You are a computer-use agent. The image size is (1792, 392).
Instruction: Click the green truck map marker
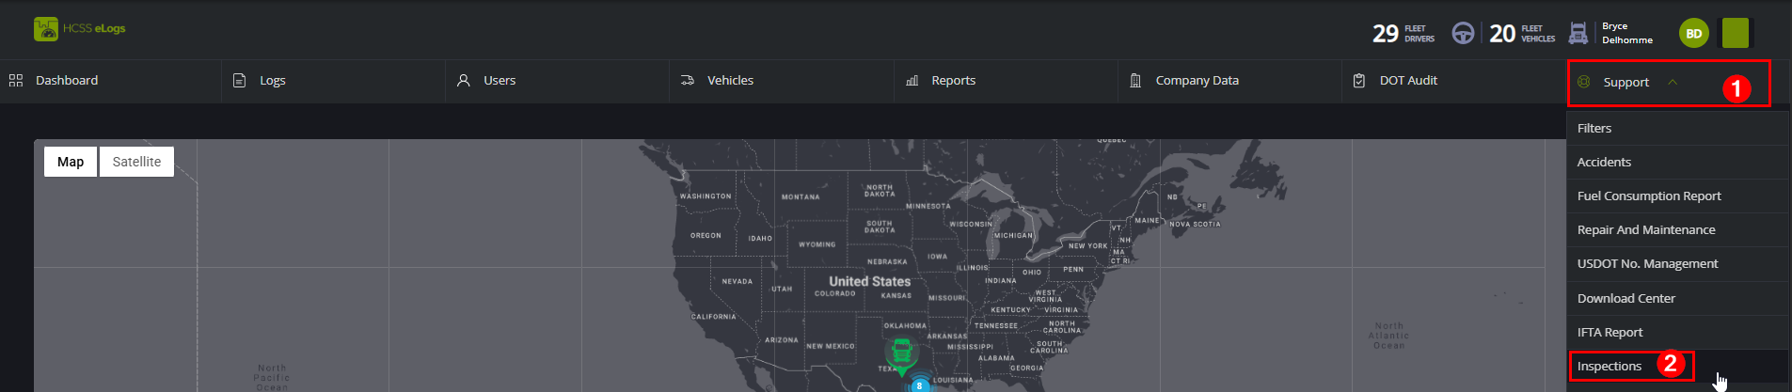[x=901, y=355]
